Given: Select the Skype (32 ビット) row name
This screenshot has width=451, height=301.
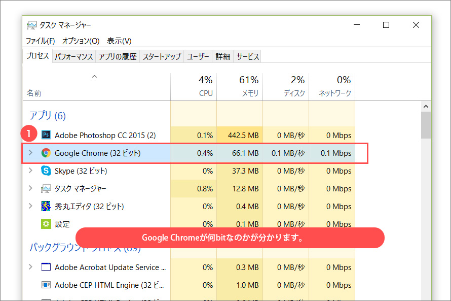Looking at the screenshot, I should (x=81, y=171).
